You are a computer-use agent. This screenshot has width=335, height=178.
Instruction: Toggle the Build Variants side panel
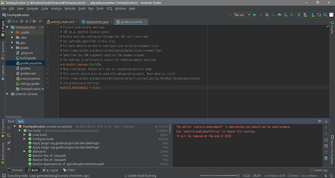[x=3, y=153]
